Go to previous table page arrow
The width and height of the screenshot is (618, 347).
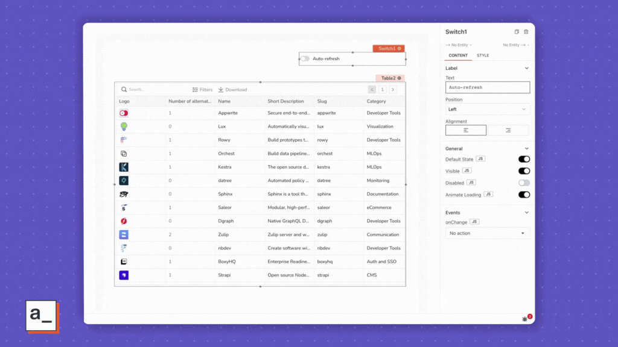[x=372, y=89]
